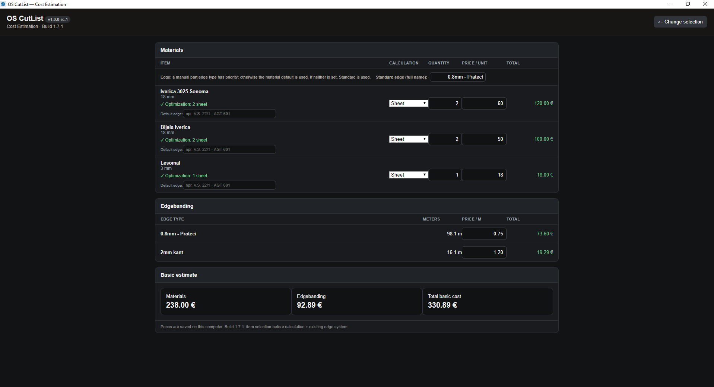Click the QUANTITY column header
714x387 pixels.
click(x=439, y=63)
